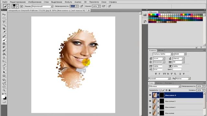
Task: Toggle the Brushes panel from options bar
Action: (21, 6)
